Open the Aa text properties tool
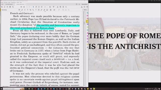The height and width of the screenshot is (90, 161). click(69, 10)
